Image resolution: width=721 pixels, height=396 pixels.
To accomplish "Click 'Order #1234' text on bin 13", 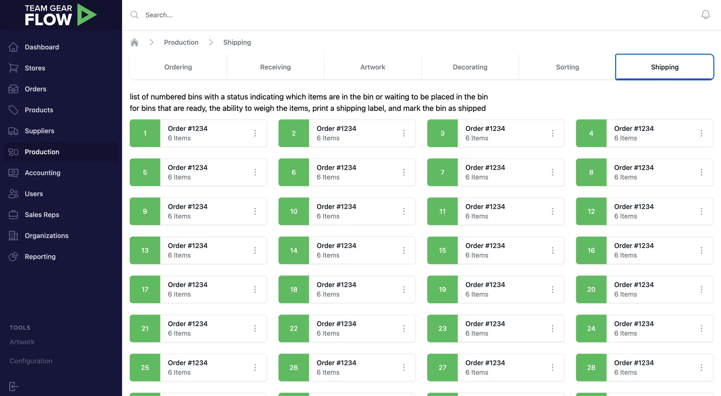I will pyautogui.click(x=188, y=246).
